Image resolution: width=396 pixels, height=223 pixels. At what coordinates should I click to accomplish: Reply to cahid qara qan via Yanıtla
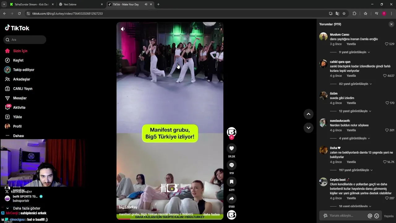pos(351,76)
